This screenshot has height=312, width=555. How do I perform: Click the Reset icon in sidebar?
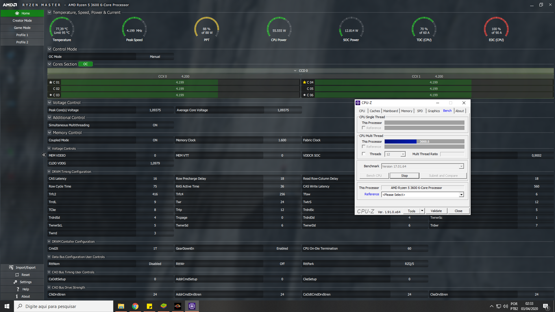tap(17, 275)
